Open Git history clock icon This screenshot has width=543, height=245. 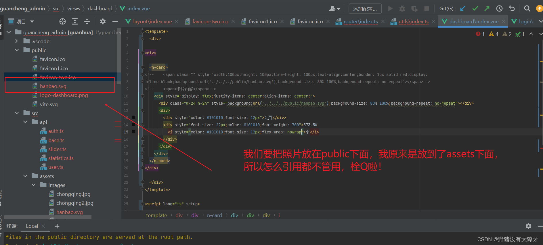pos(499,9)
